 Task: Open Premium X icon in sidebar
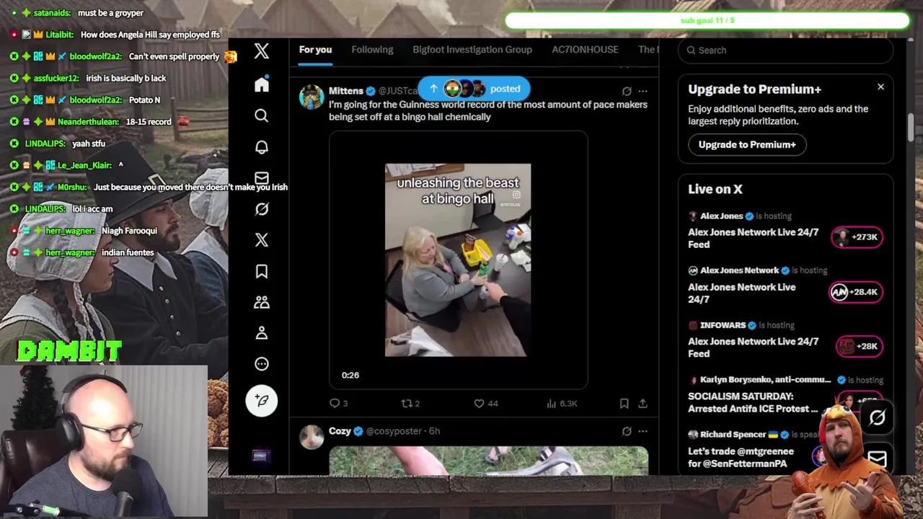pyautogui.click(x=262, y=240)
